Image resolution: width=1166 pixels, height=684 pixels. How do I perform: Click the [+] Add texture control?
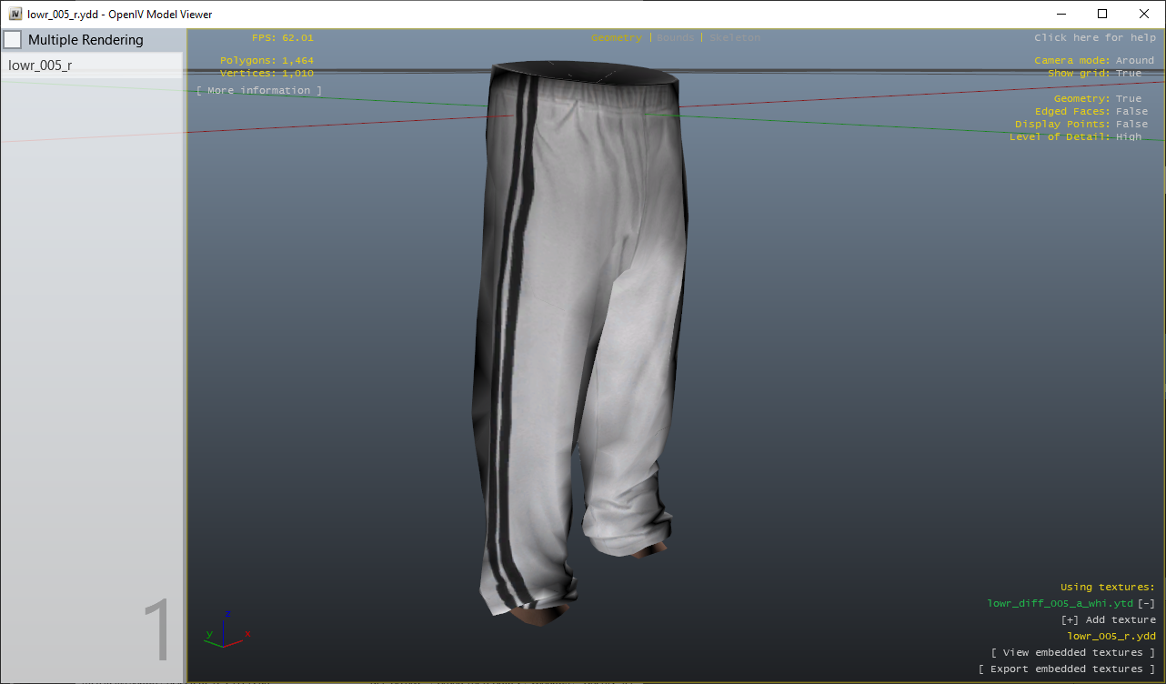[1108, 619]
